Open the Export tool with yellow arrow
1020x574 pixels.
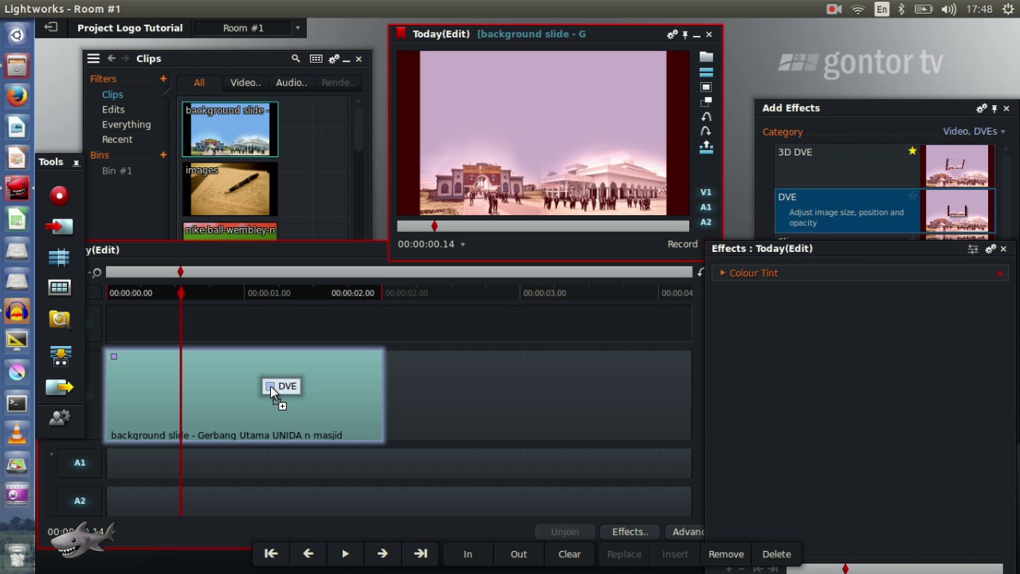[60, 387]
